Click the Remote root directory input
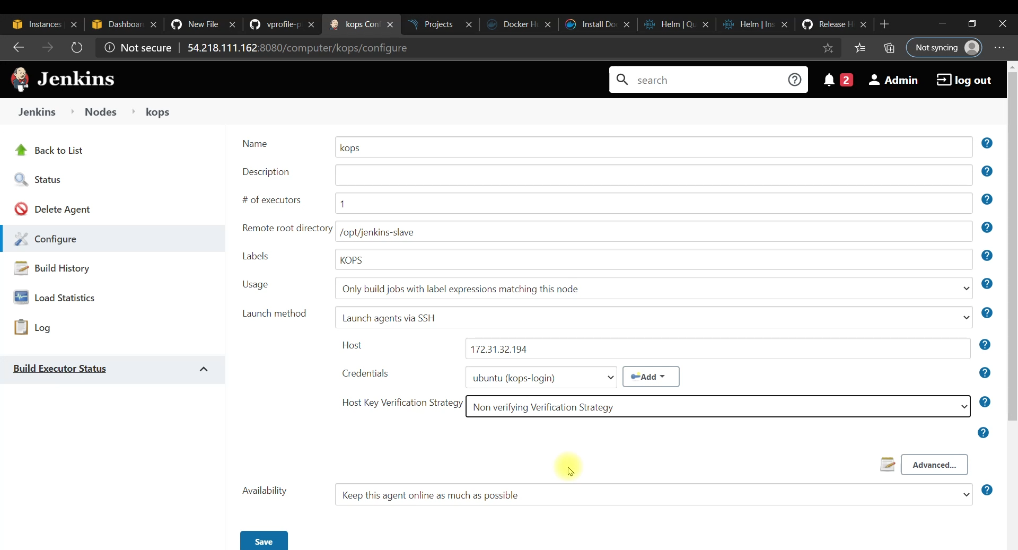This screenshot has width=1018, height=550. point(654,232)
